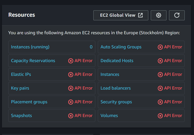Open the Instances link beside Elastic IPs

(x=110, y=74)
